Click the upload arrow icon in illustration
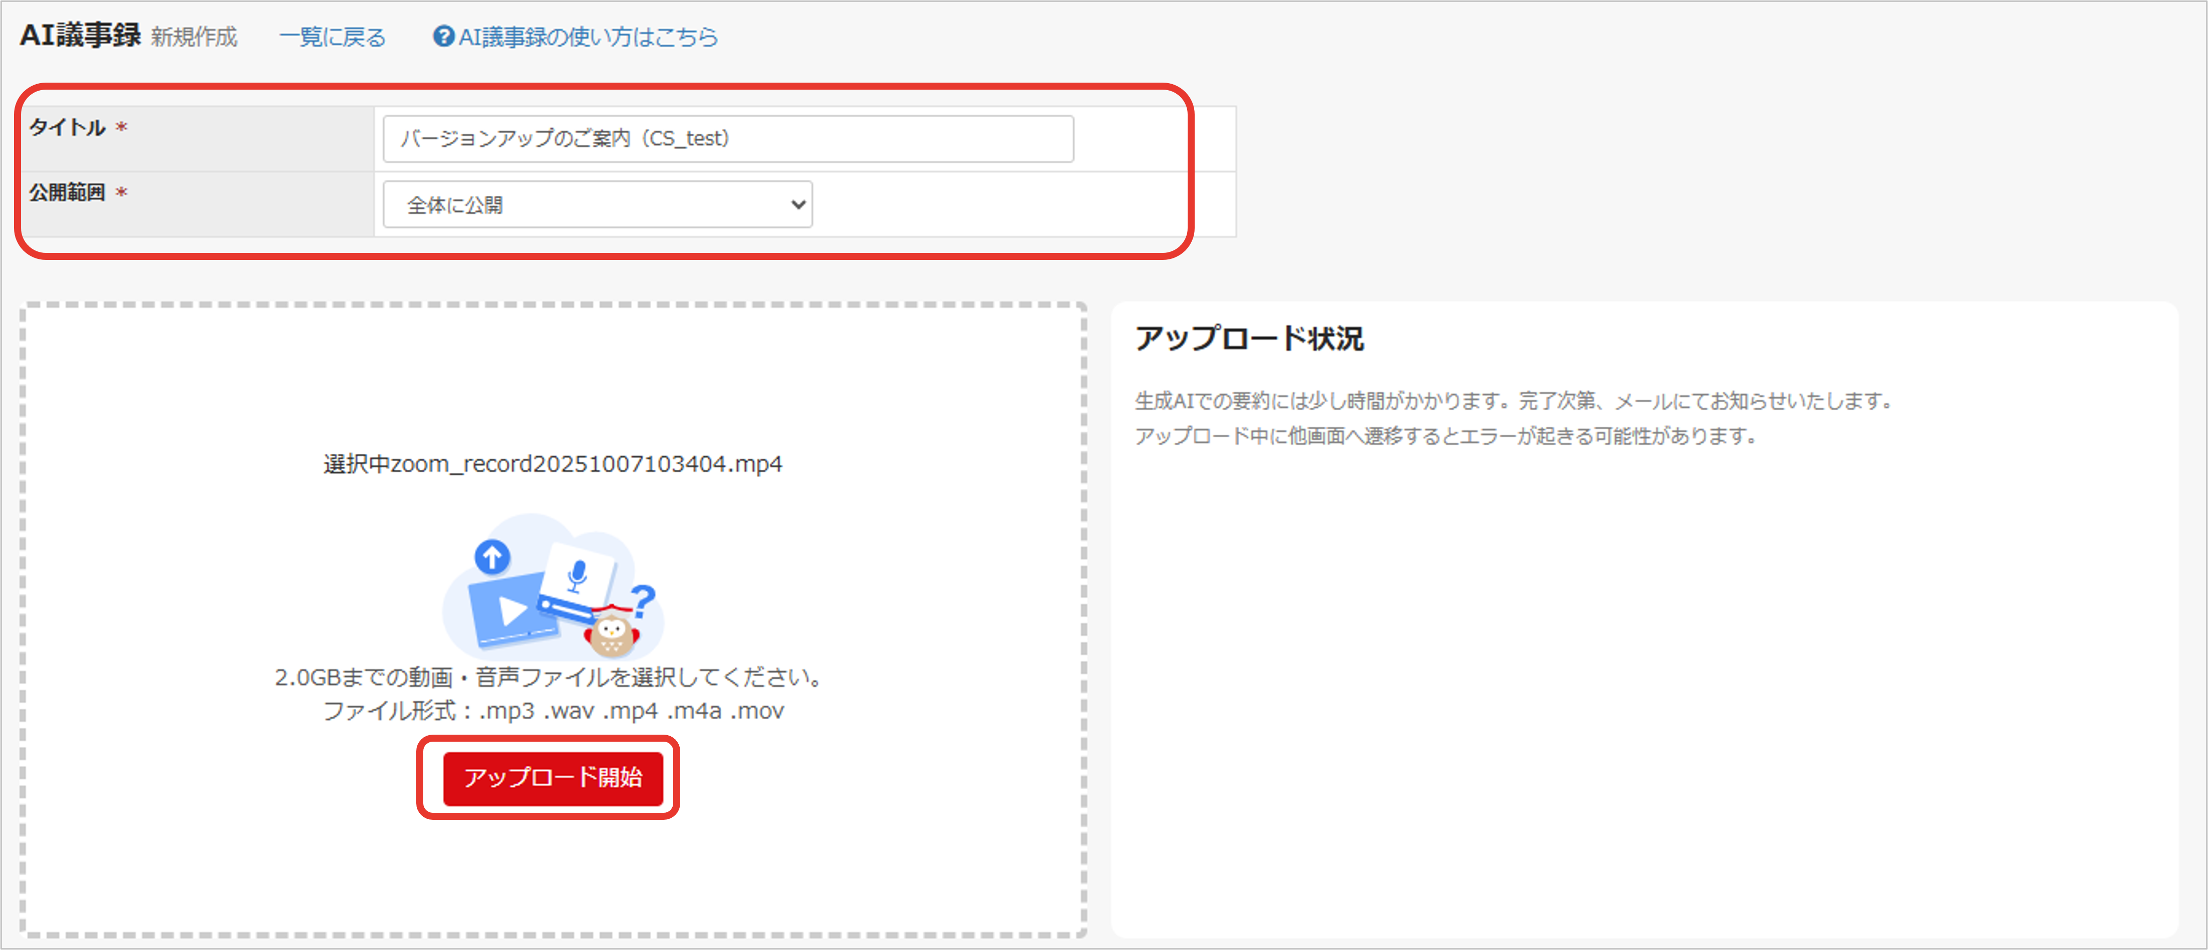This screenshot has height=950, width=2208. click(x=492, y=558)
